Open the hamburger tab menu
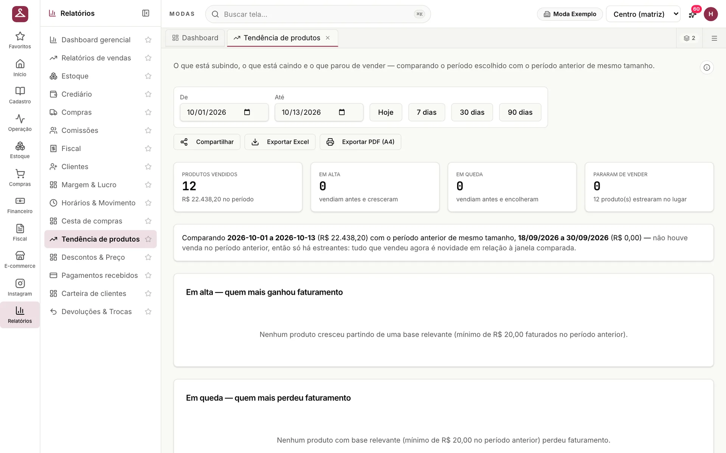This screenshot has width=726, height=453. (714, 38)
